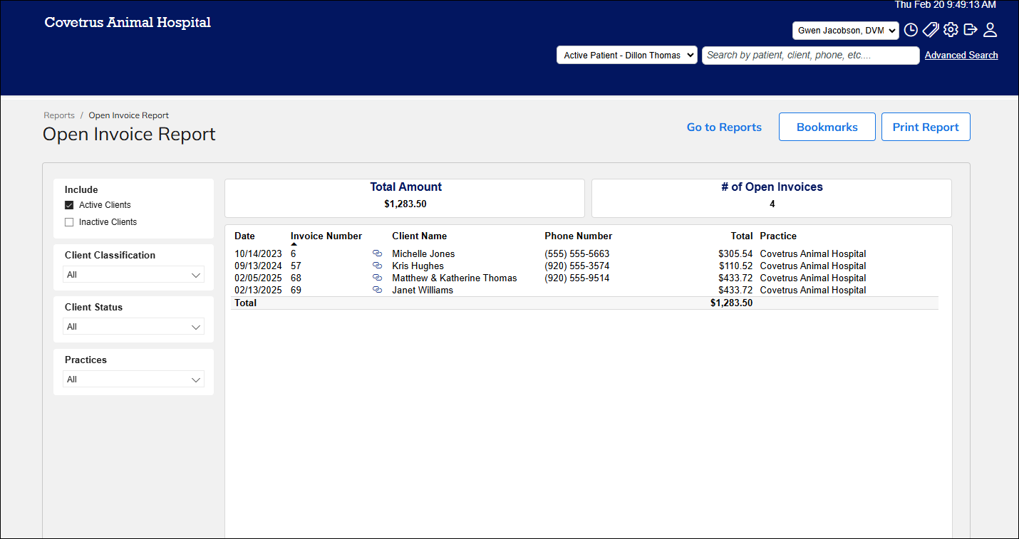Open the user profile icon

coord(990,30)
